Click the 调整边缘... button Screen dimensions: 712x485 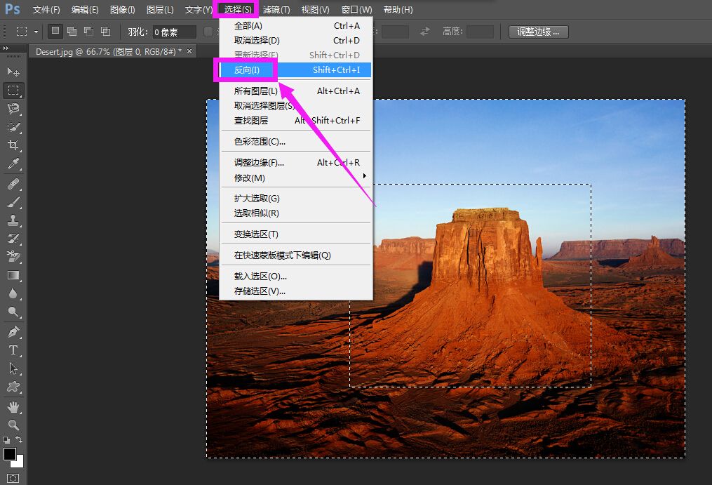coord(538,32)
